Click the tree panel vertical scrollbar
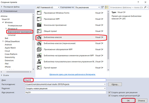The width and height of the screenshot is (149, 103). [33, 28]
